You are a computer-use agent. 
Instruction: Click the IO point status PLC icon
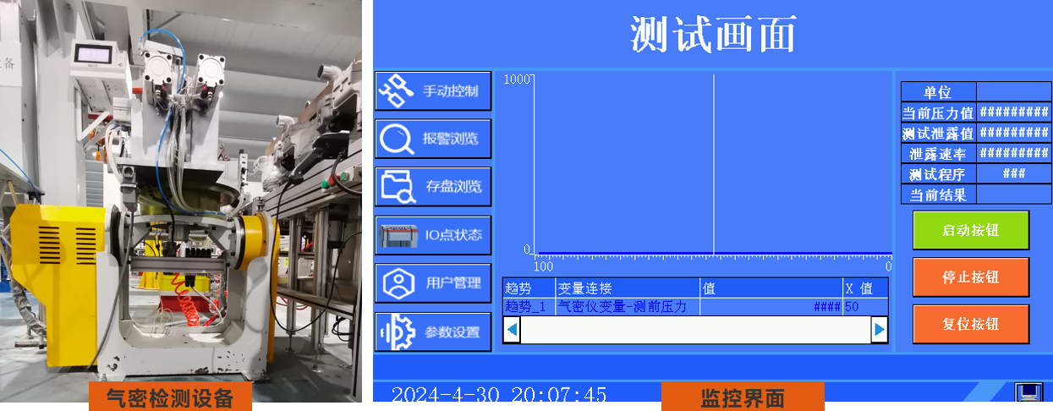pos(396,235)
